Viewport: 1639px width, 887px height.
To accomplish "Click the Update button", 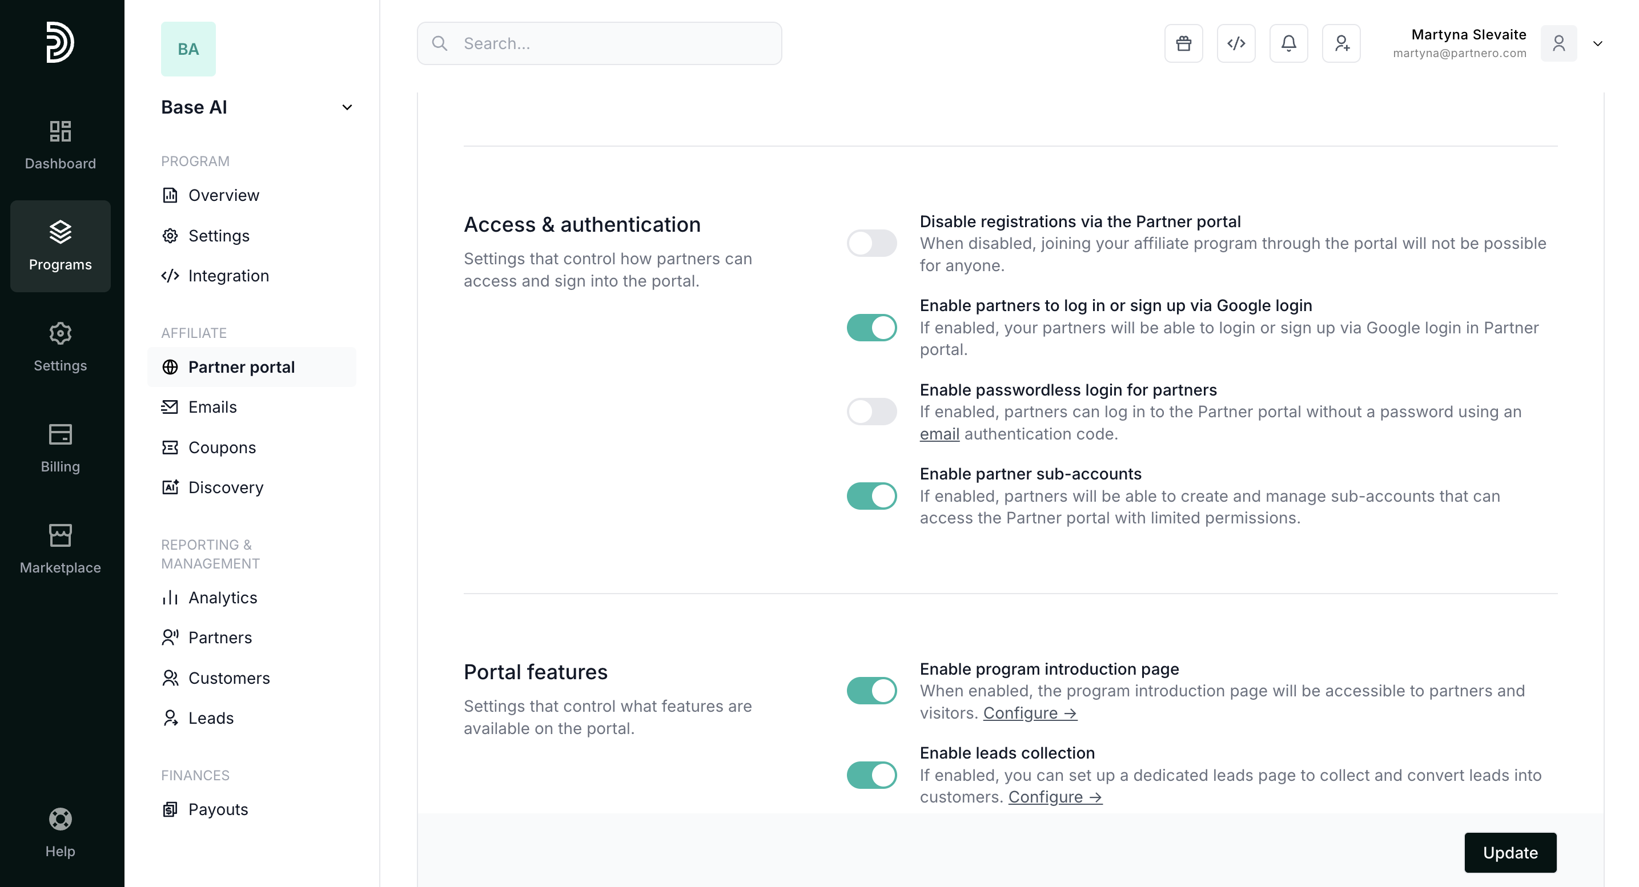I will click(1510, 852).
